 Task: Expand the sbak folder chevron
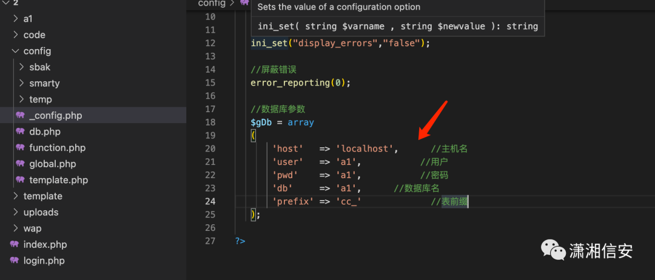tap(22, 67)
